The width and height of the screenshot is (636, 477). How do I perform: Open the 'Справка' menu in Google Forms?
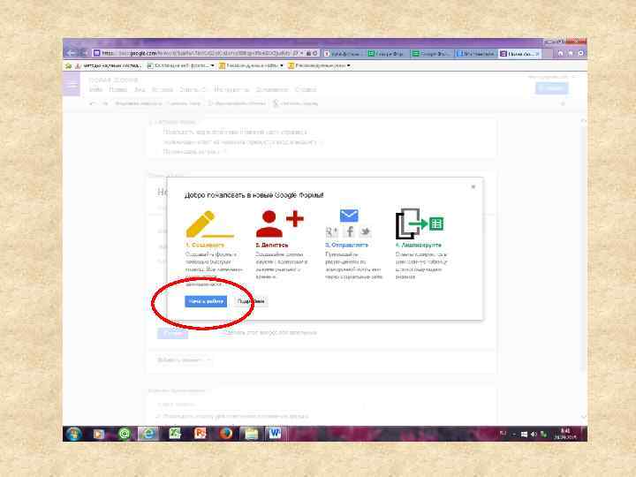(306, 89)
